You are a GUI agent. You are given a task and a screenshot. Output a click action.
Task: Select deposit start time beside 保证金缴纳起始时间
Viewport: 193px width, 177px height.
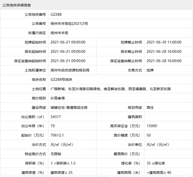[x=68, y=61]
